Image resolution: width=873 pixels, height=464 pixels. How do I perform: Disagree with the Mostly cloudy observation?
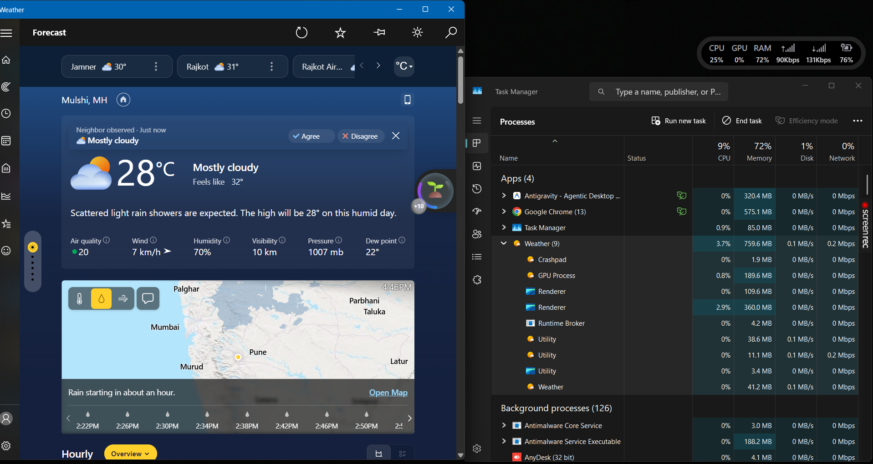361,136
